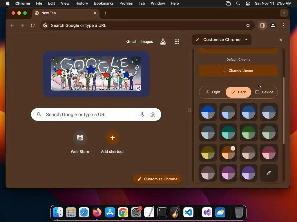This screenshot has height=222, width=297.
Task: Select the checked orange color swatch
Action: coord(228,153)
